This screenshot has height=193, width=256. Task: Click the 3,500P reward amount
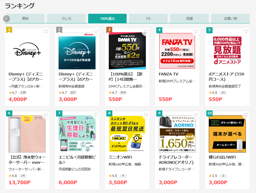[x=118, y=182]
